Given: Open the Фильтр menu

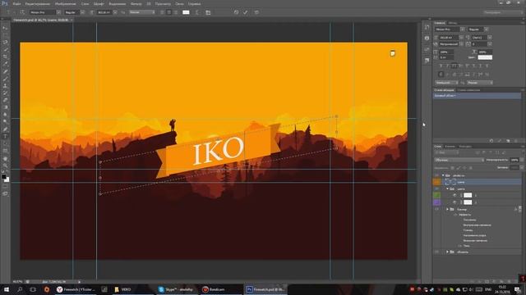Looking at the screenshot, I should tap(136, 3).
